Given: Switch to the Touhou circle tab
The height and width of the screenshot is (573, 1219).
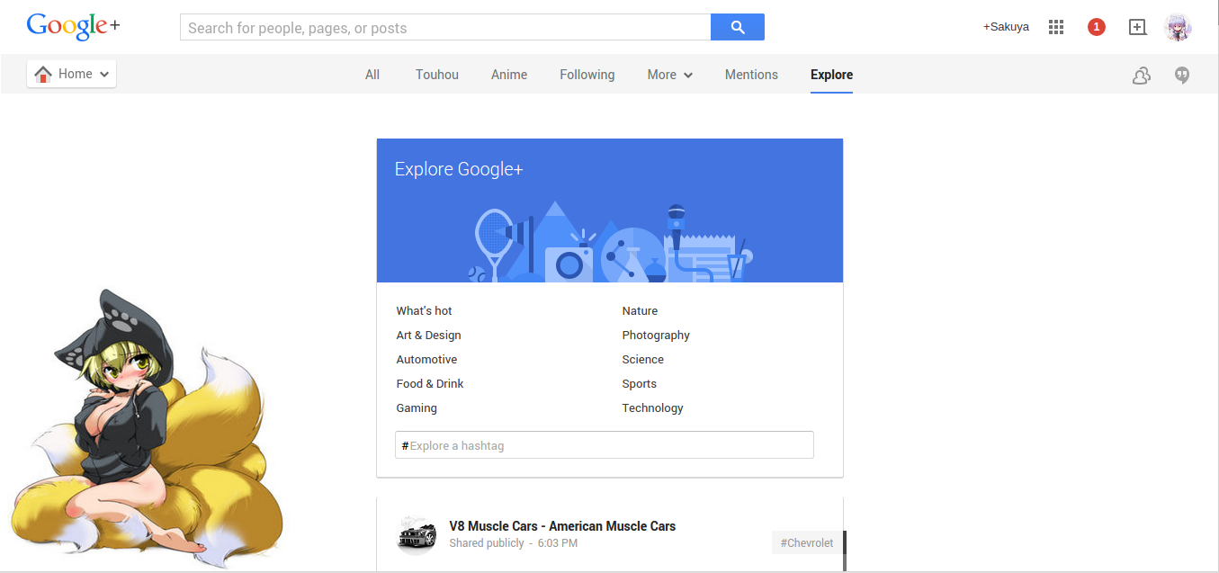Looking at the screenshot, I should 437,75.
